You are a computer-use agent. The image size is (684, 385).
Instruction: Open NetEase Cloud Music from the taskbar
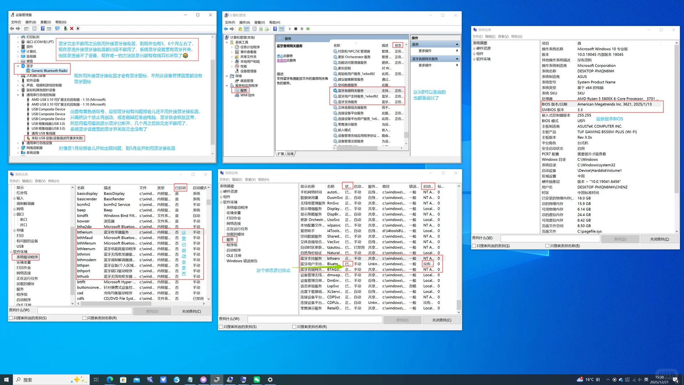[x=203, y=379]
